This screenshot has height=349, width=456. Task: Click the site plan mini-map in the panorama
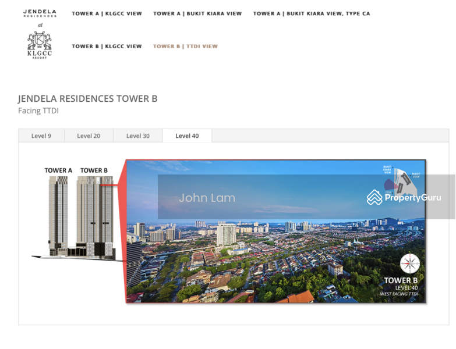(402, 181)
